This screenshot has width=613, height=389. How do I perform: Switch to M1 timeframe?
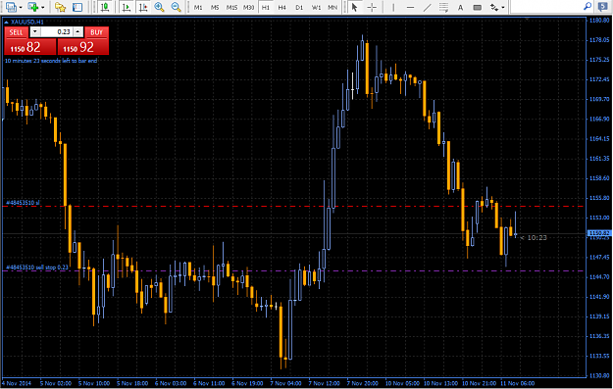pos(198,8)
